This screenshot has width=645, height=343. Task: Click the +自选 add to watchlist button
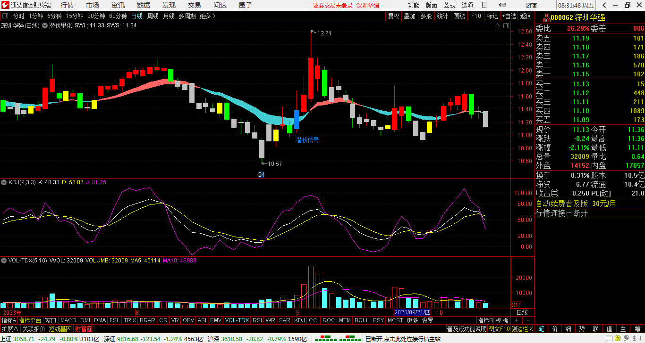509,16
